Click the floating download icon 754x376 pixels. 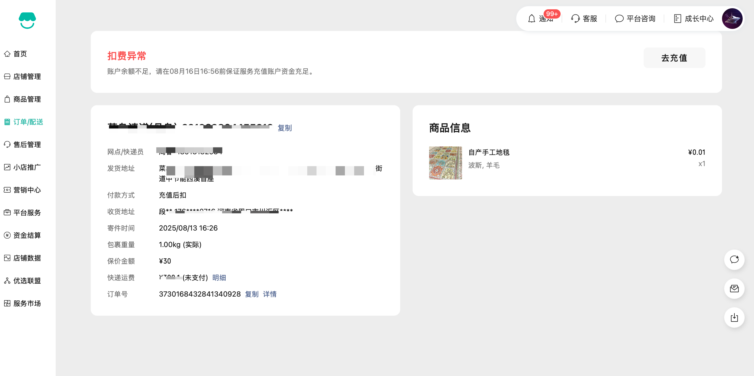point(734,317)
